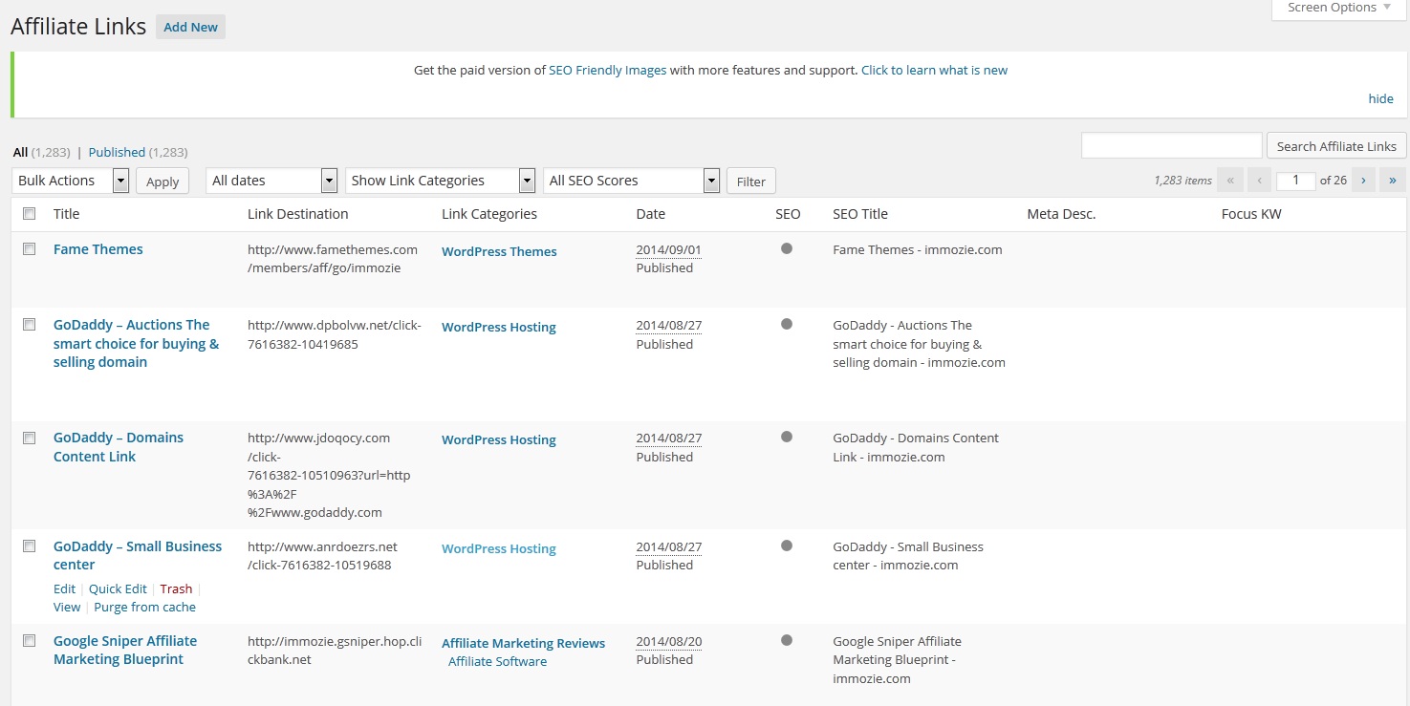This screenshot has height=706, width=1410.
Task: Click the Meta Desc. column header
Action: click(1061, 214)
